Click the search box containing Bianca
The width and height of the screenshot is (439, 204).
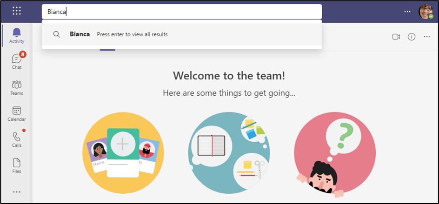click(182, 12)
